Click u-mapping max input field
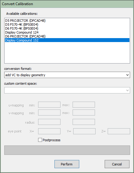The width and height of the screenshot is (134, 173). (84, 105)
